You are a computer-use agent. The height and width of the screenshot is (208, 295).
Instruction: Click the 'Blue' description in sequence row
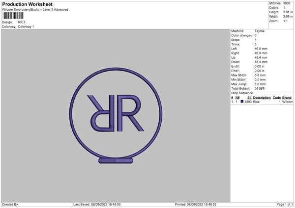click(256, 102)
